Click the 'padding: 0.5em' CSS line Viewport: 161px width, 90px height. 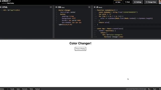point(68,16)
